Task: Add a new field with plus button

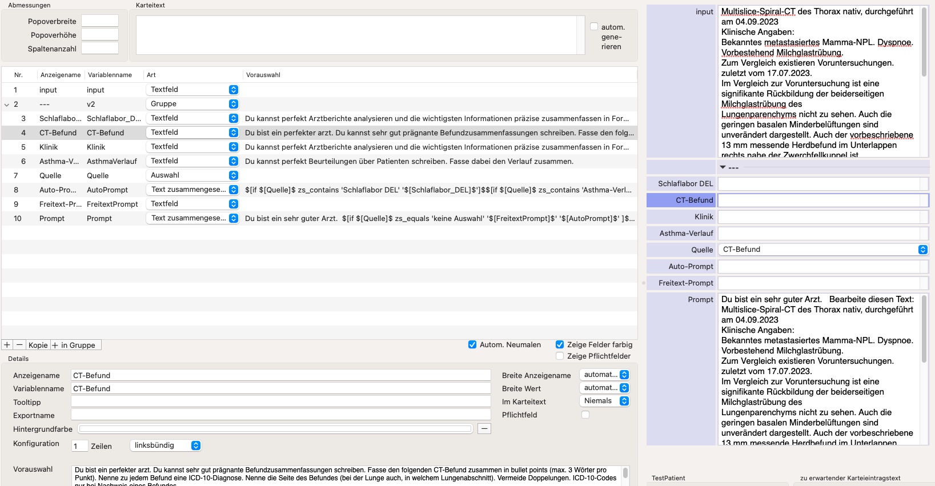Action: (x=7, y=345)
